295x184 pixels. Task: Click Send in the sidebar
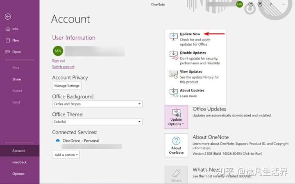(x=16, y=102)
